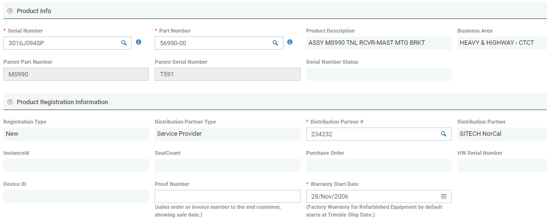Click the Distribution Partner Type field
This screenshot has height=220, width=547.
[227, 134]
